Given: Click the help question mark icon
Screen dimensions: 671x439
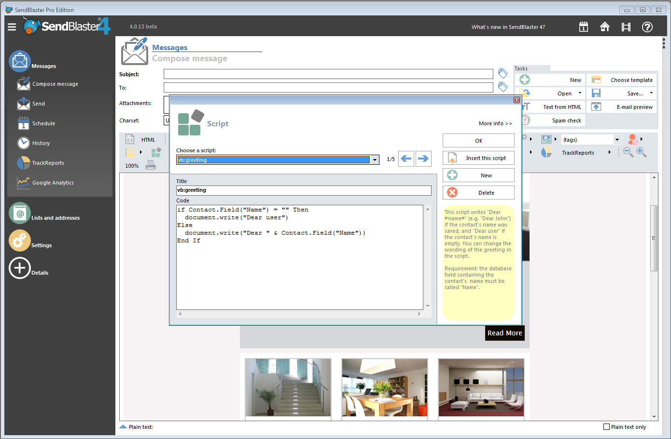Looking at the screenshot, I should 647,27.
